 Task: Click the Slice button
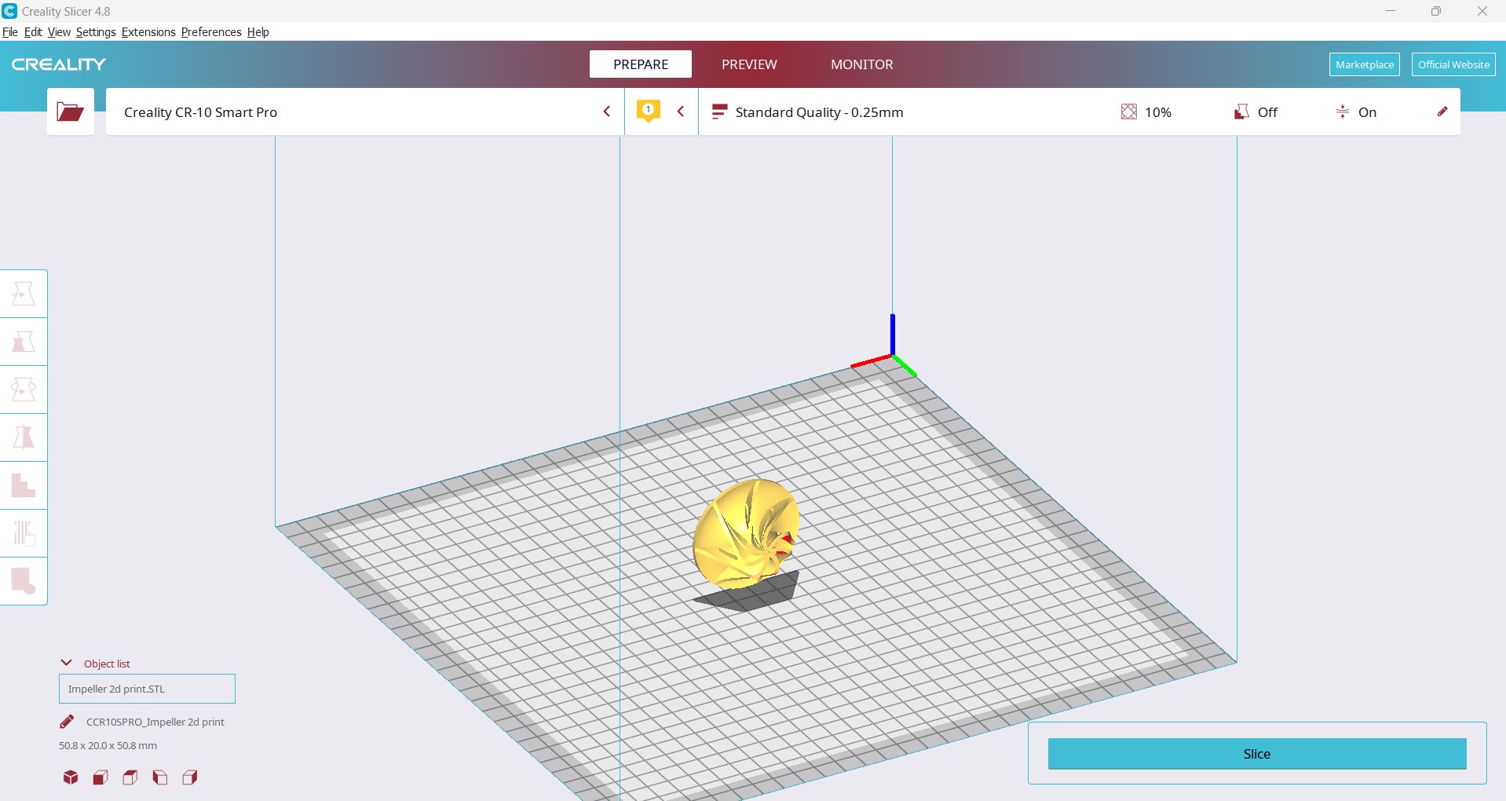1257,754
